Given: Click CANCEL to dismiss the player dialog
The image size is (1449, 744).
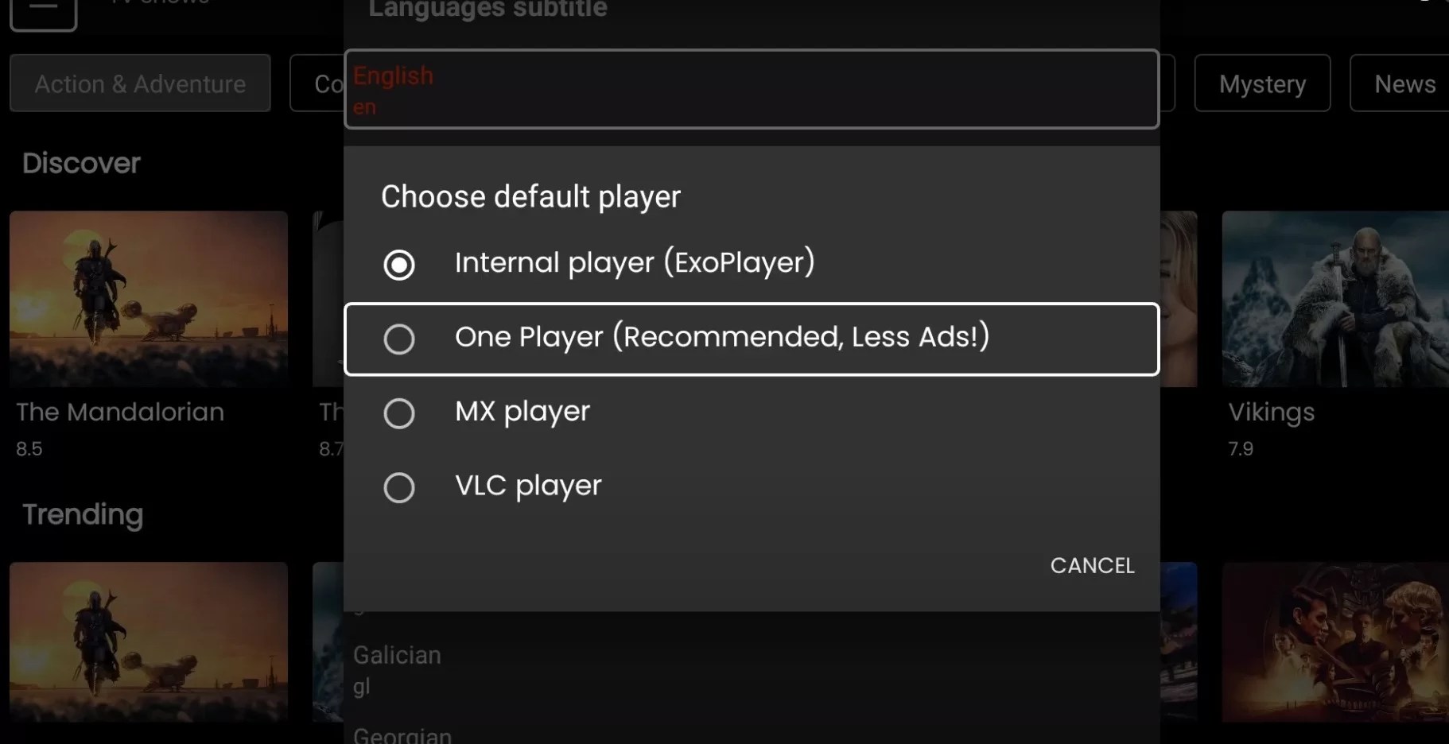Looking at the screenshot, I should [x=1092, y=565].
